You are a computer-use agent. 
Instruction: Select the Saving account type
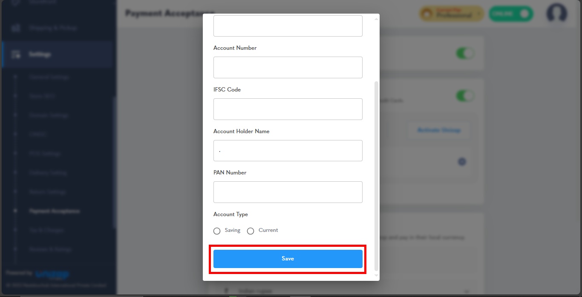pyautogui.click(x=217, y=231)
